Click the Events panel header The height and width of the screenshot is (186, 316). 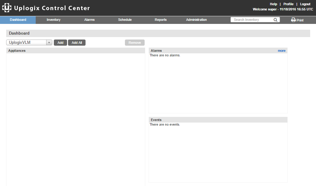pos(218,120)
